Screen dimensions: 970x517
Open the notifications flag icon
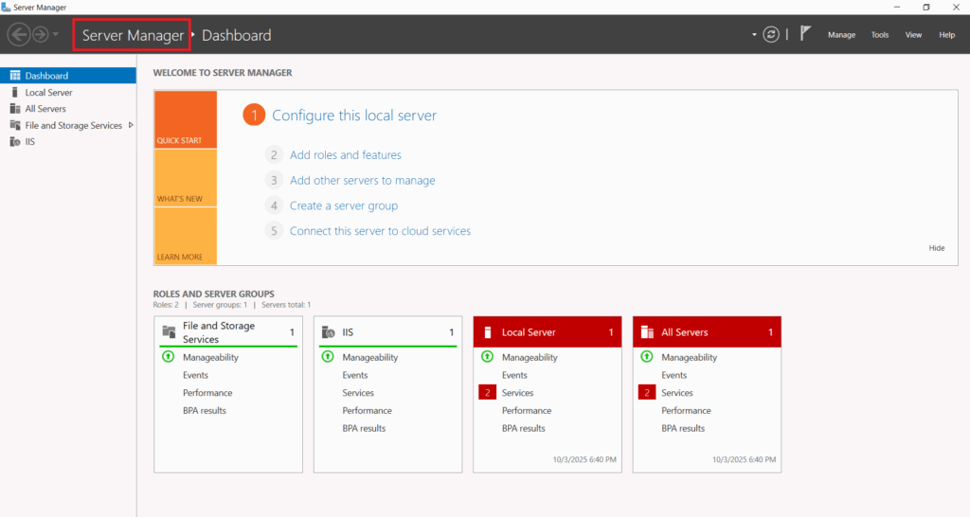(x=805, y=34)
